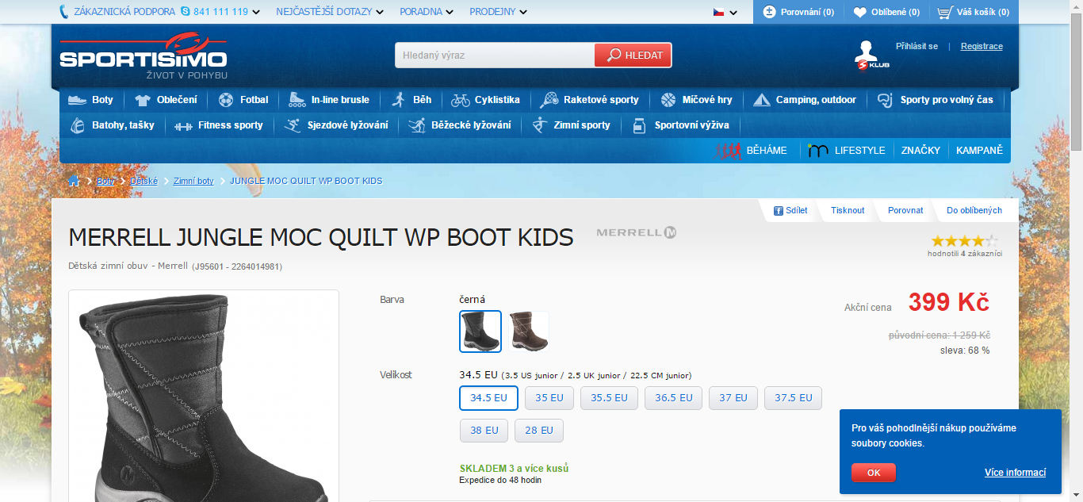Click the icon beside Sporty pro volný čas
This screenshot has width=1083, height=502.
[885, 100]
